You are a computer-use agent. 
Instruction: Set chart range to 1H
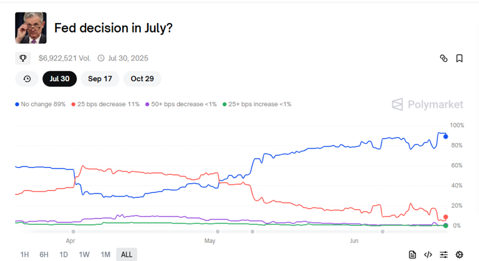point(24,255)
